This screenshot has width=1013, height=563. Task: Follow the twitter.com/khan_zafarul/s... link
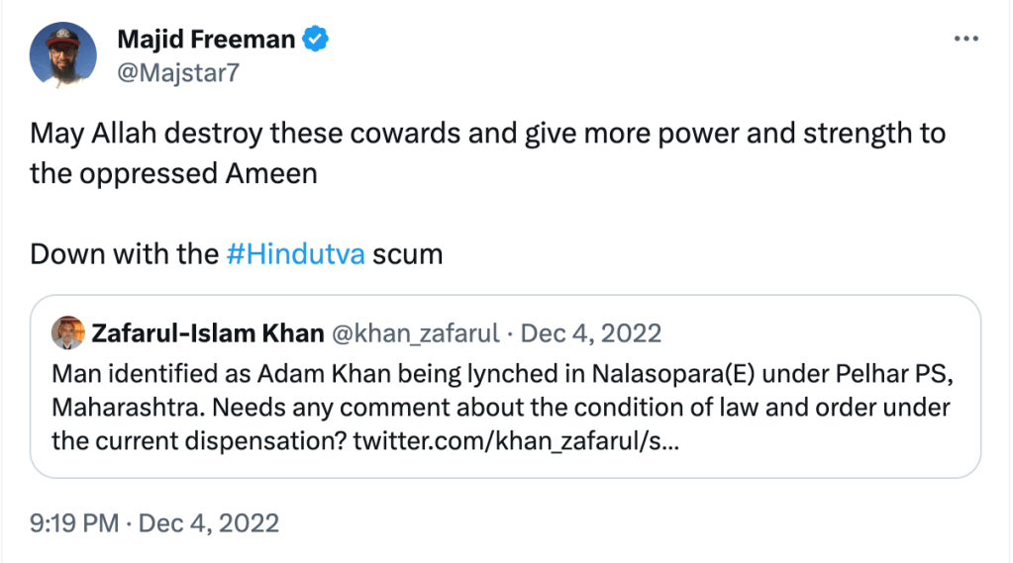(516, 439)
